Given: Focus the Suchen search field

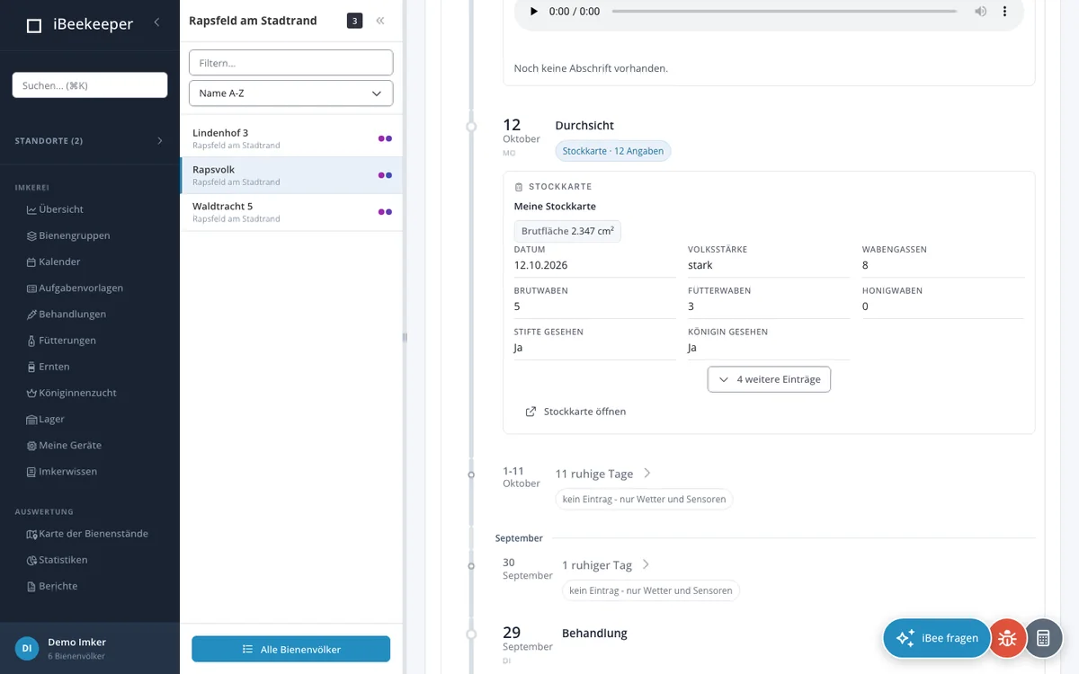Looking at the screenshot, I should tap(90, 85).
